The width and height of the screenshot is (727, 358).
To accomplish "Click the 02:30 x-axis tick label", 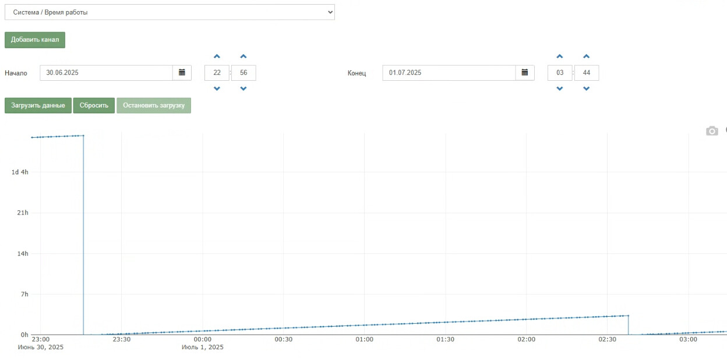I will (x=607, y=339).
